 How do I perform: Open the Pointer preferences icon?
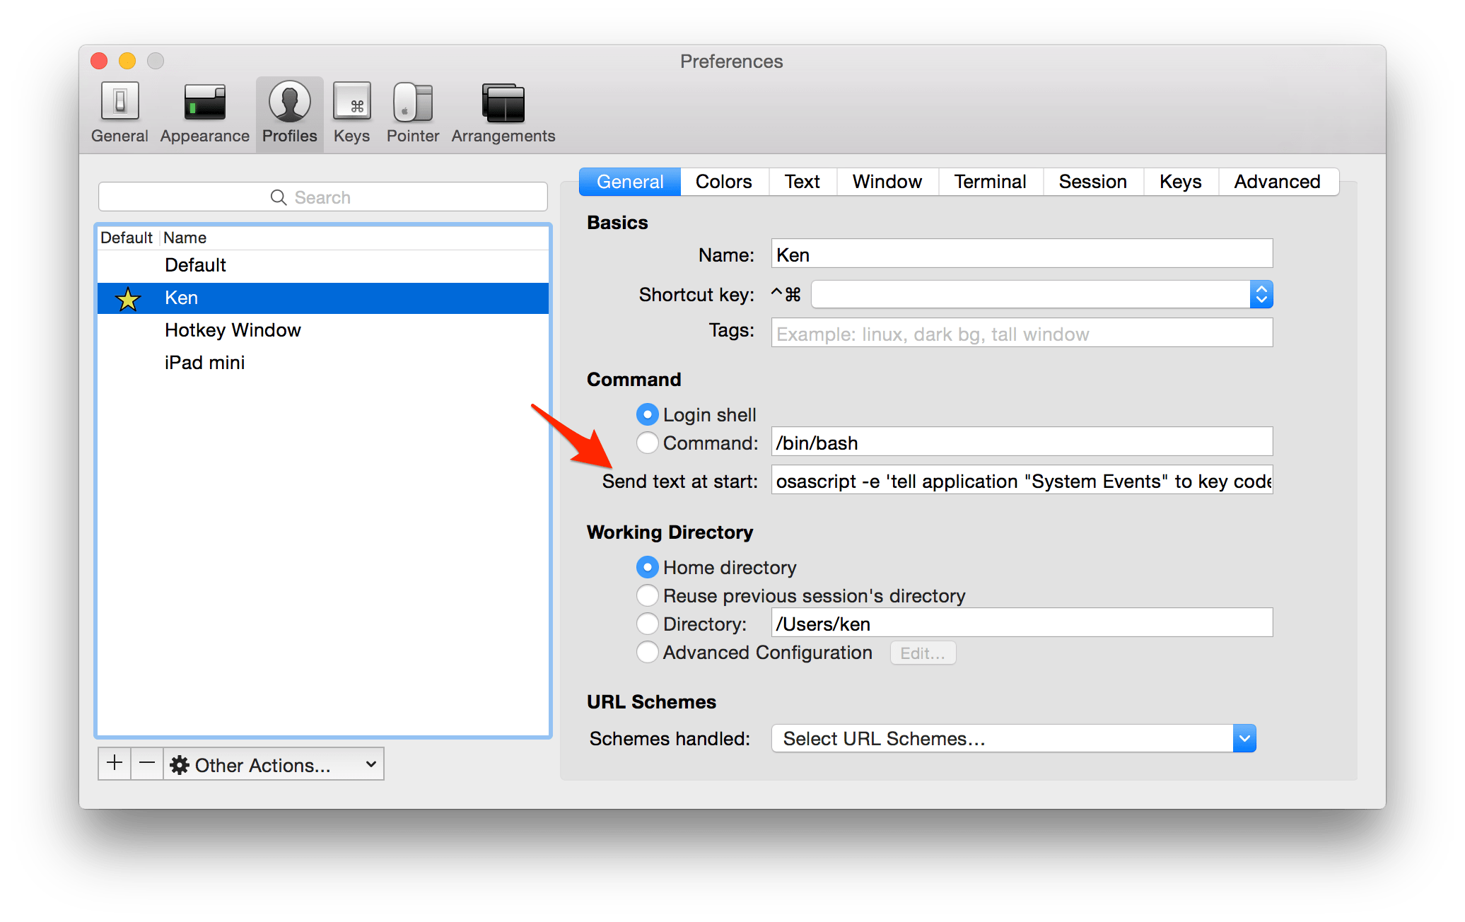pyautogui.click(x=413, y=112)
